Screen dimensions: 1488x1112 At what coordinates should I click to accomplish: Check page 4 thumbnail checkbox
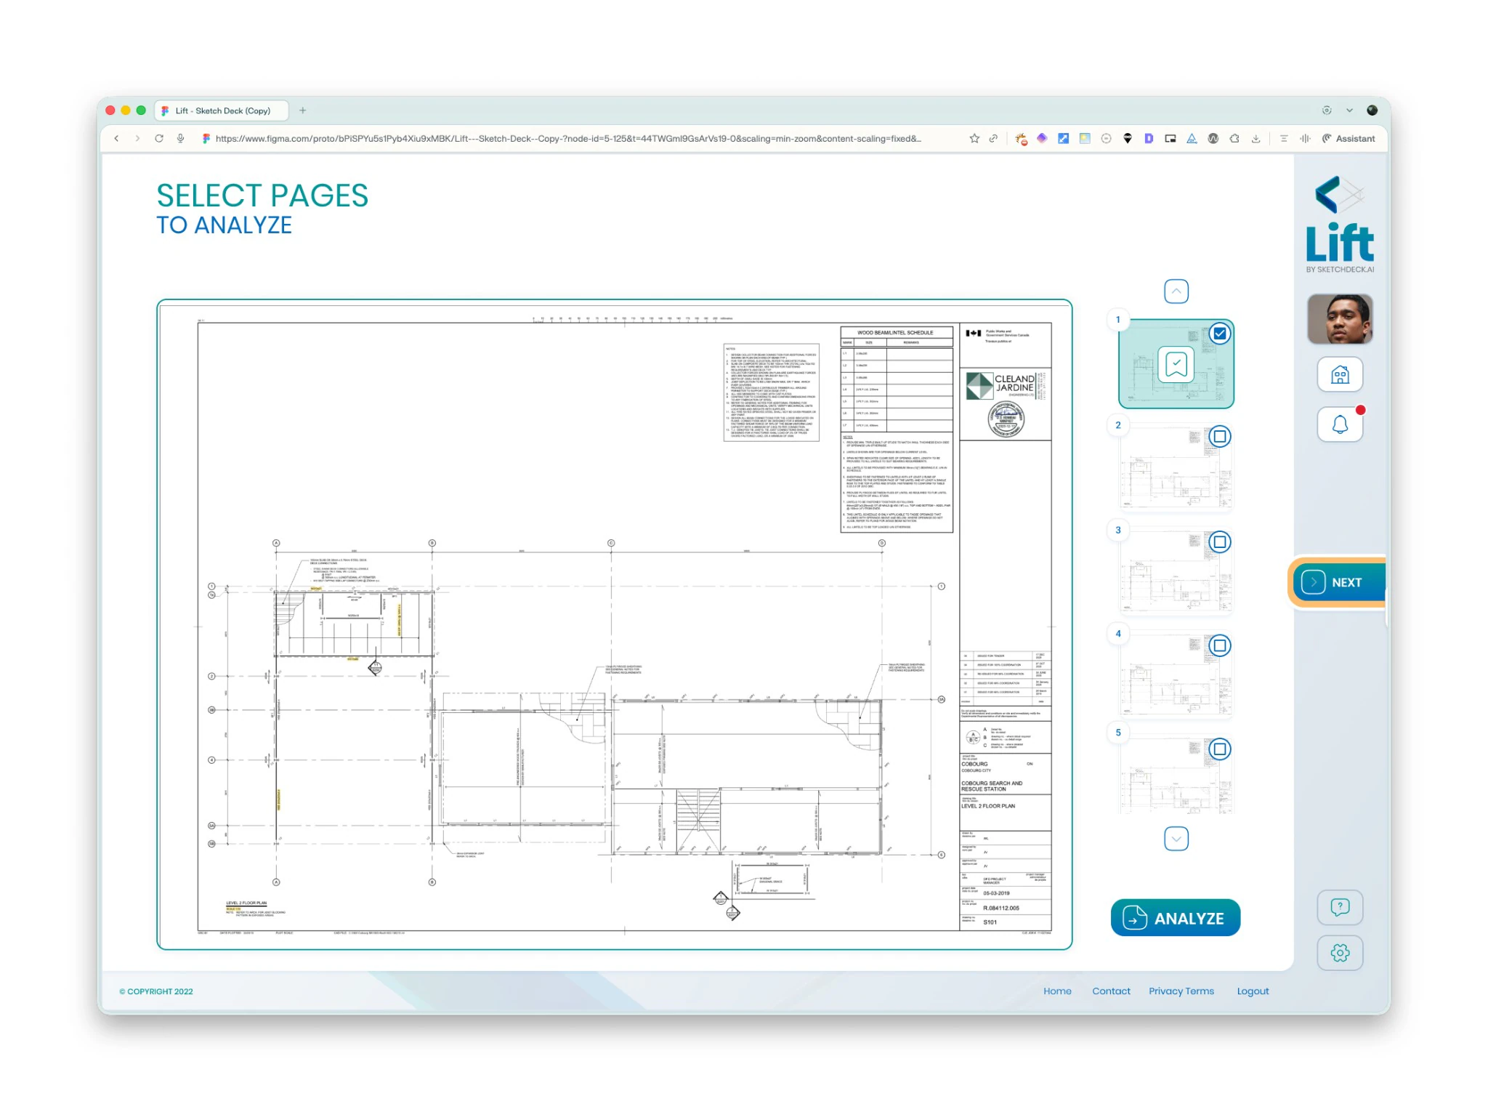click(x=1220, y=645)
